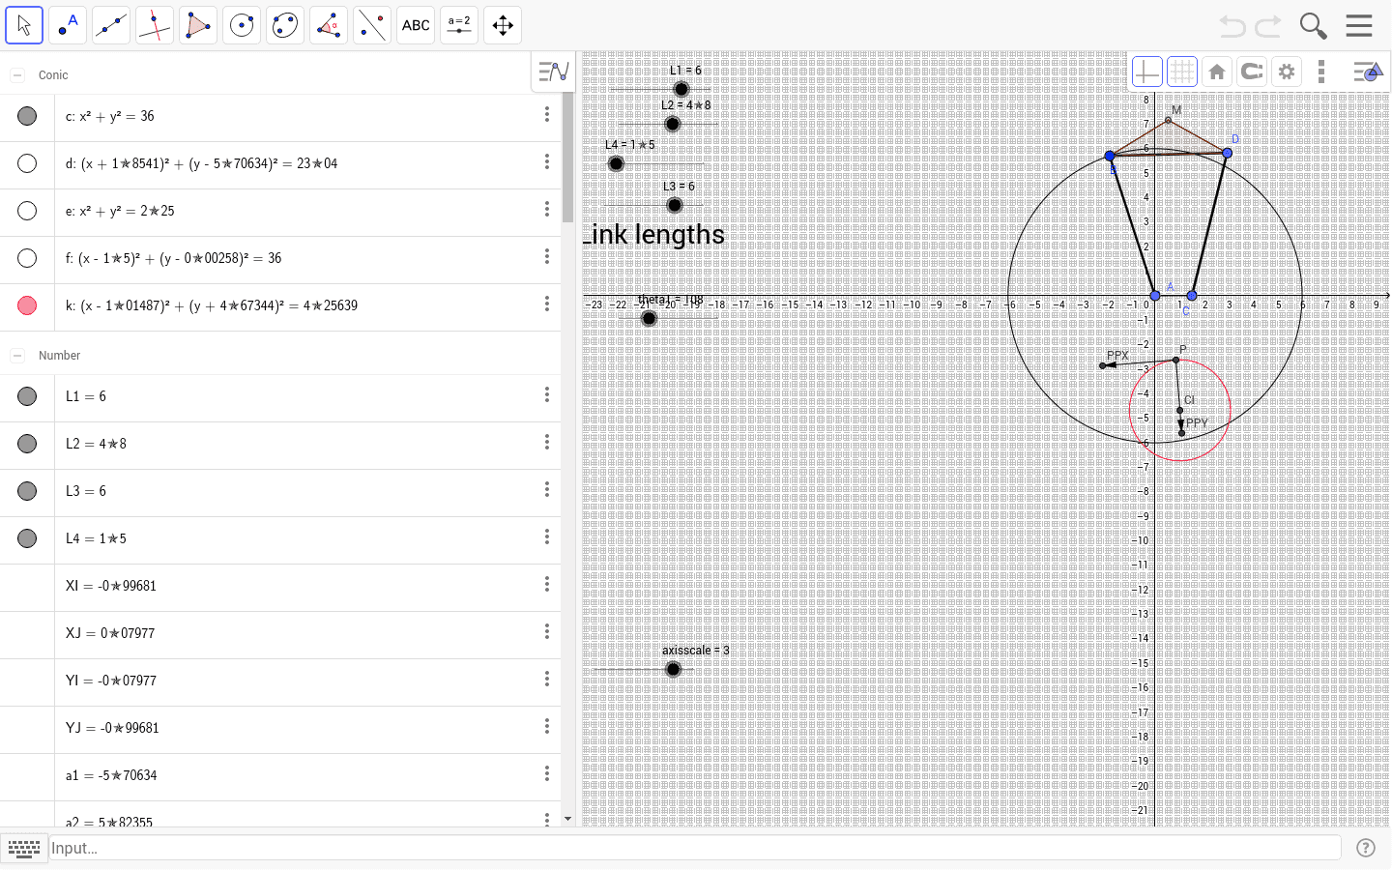Screen dimensions: 1392x870
Task: Select the Point tool
Action: (x=68, y=25)
